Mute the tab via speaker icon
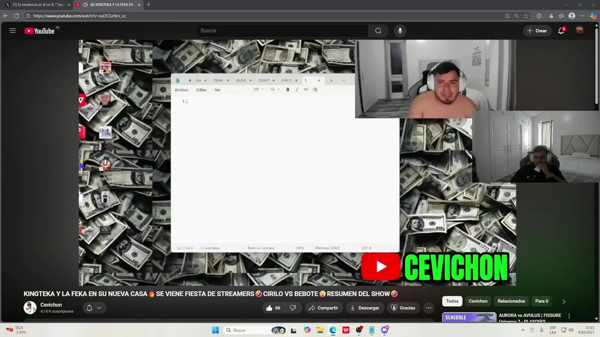The width and height of the screenshot is (600, 337). tap(85, 5)
